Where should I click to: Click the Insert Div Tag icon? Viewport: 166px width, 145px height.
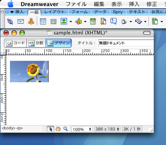click(x=54, y=21)
